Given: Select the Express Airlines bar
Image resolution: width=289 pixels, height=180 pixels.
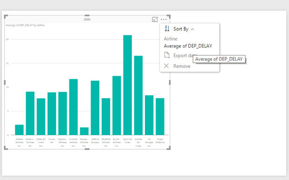Looking at the screenshot, I should [62, 113].
